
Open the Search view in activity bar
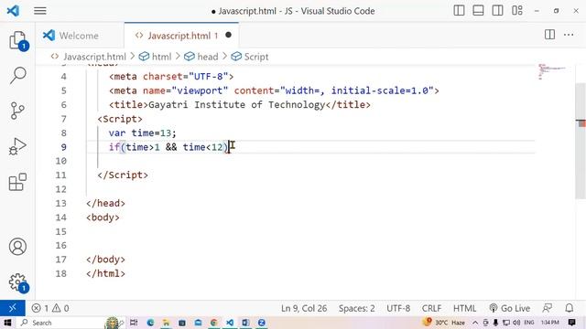click(17, 75)
